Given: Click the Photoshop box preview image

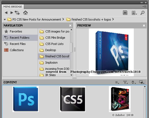Looking at the screenshot, I should pos(111,52).
